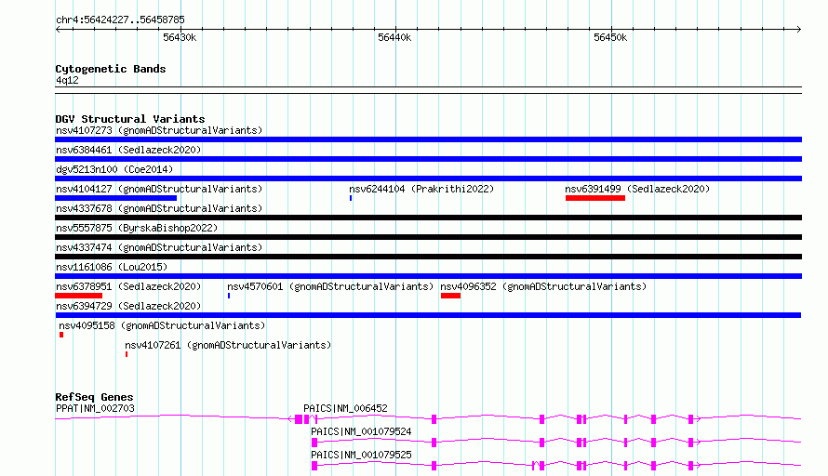
Task: Click the nsv1161086 (Lou2015) label
Action: 112,267
